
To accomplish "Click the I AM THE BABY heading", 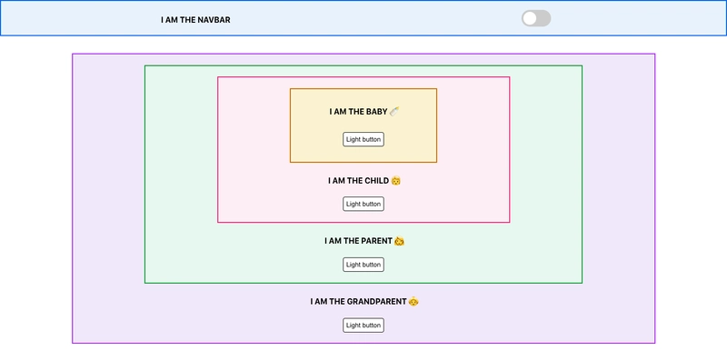I will click(364, 112).
